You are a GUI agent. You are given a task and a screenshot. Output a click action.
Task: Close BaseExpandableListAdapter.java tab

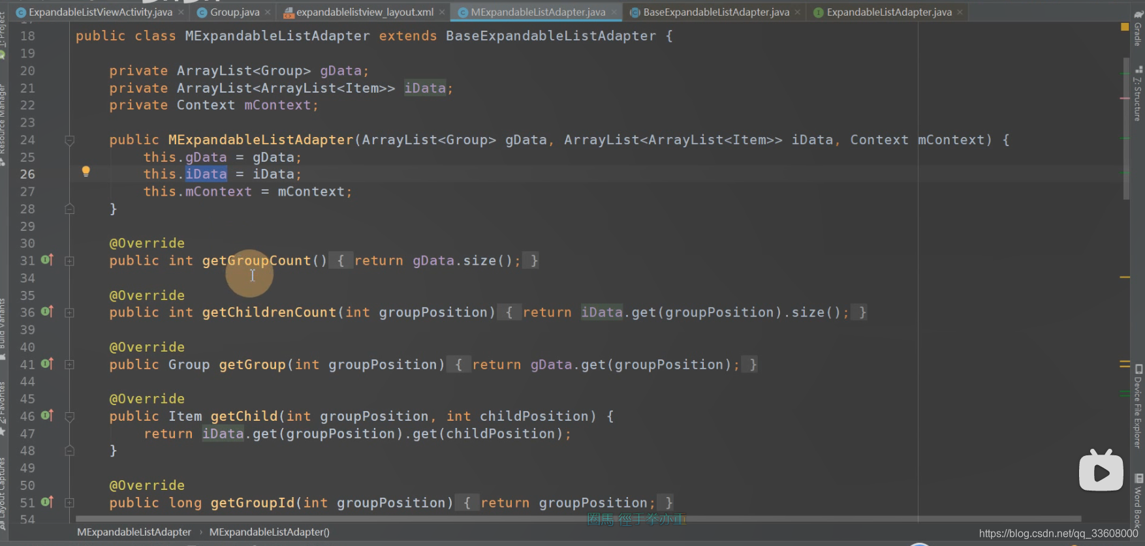pos(798,12)
